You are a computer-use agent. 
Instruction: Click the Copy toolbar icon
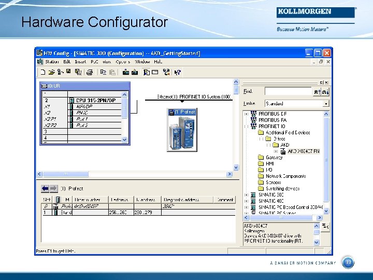tap(103, 72)
